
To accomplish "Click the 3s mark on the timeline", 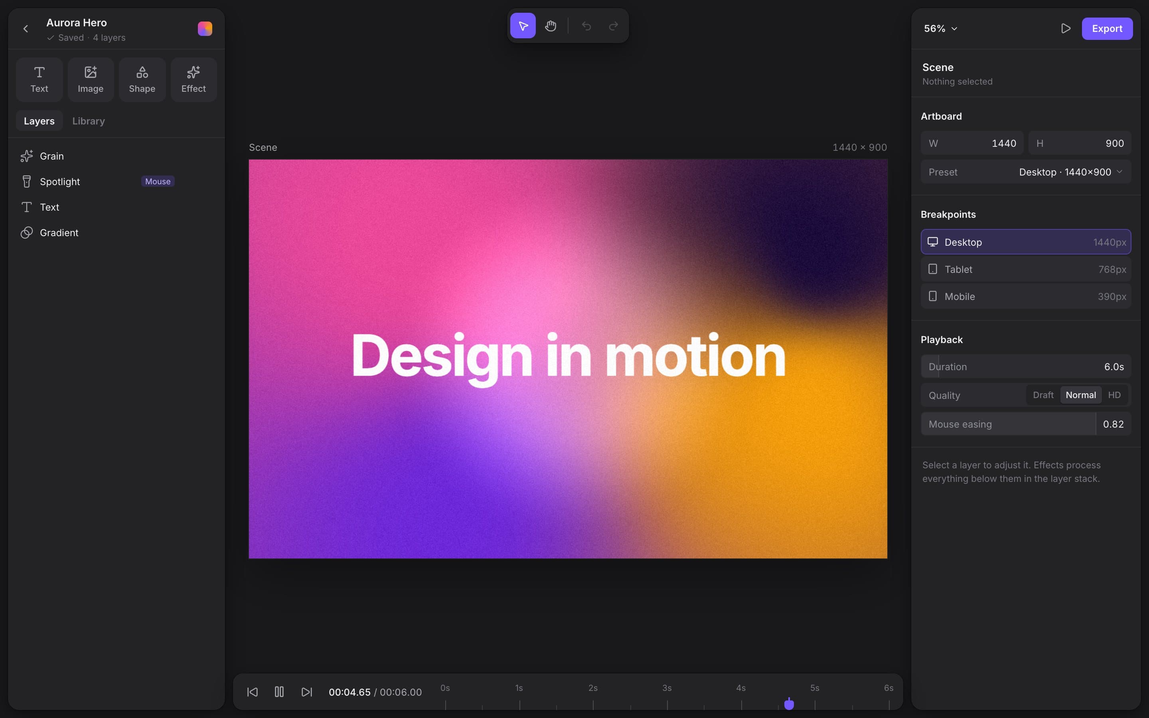I will point(667,688).
